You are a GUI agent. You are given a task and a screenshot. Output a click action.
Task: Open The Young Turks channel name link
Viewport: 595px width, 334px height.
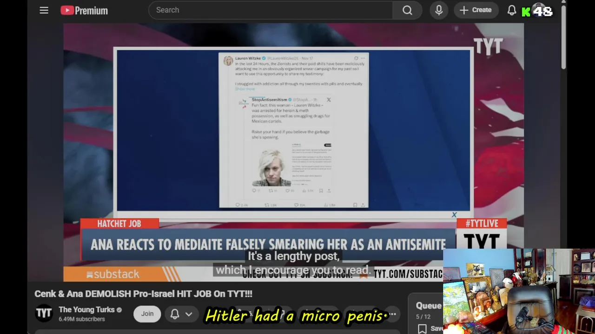pos(86,310)
